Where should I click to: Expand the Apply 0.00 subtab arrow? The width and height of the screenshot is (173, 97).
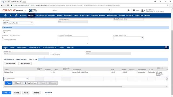pyautogui.click(x=36, y=60)
